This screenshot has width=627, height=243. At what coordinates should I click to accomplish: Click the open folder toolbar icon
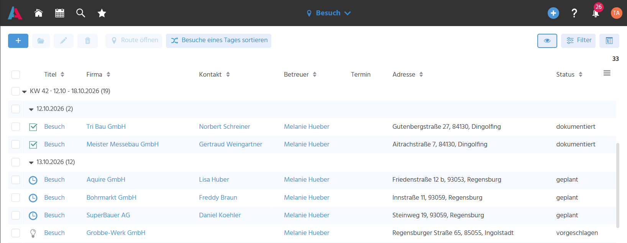[41, 41]
